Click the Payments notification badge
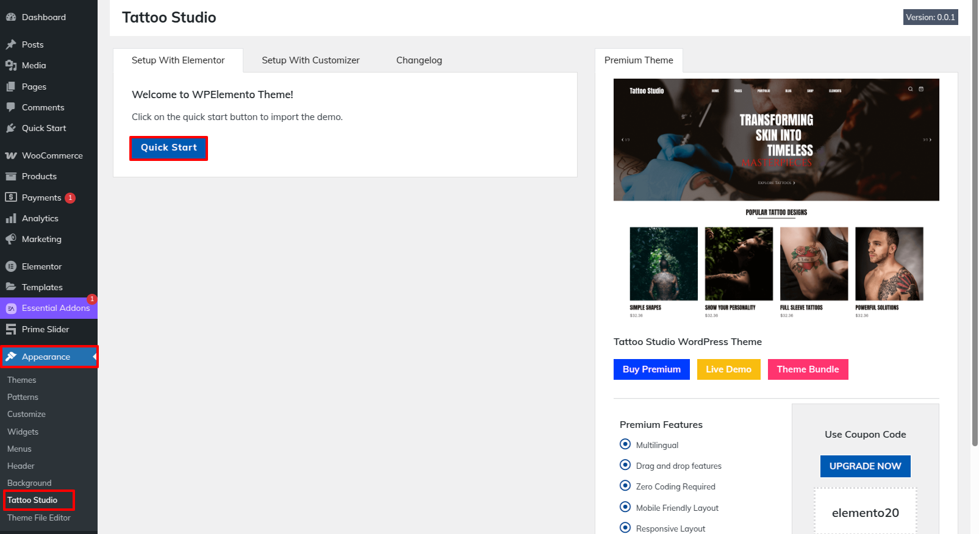 70,198
